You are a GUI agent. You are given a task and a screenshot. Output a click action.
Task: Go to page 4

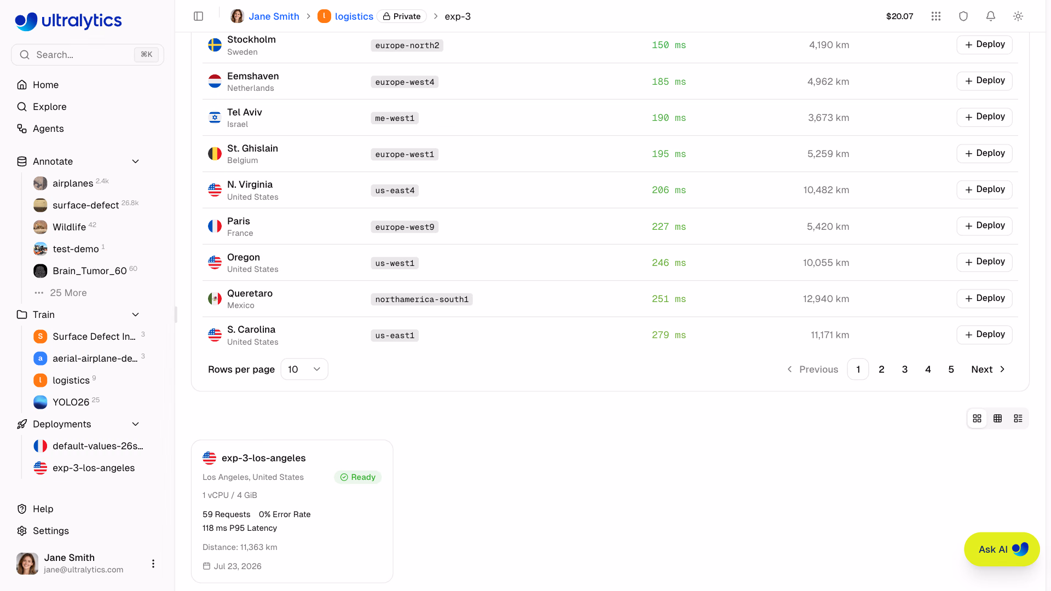pos(928,369)
